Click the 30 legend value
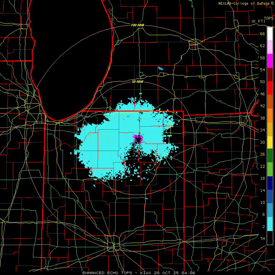275x275 pixels. pos(262,142)
